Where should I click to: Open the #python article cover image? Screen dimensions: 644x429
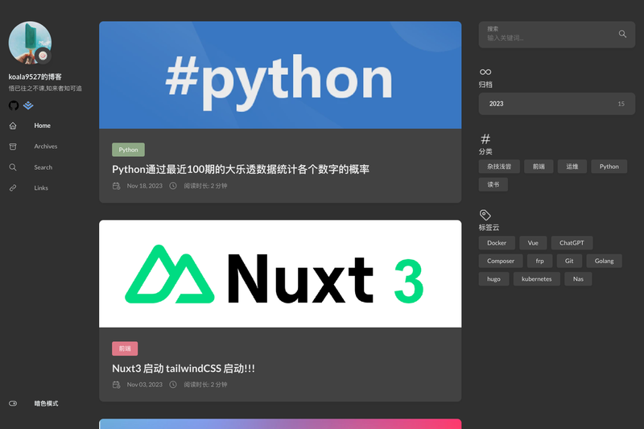(x=280, y=75)
